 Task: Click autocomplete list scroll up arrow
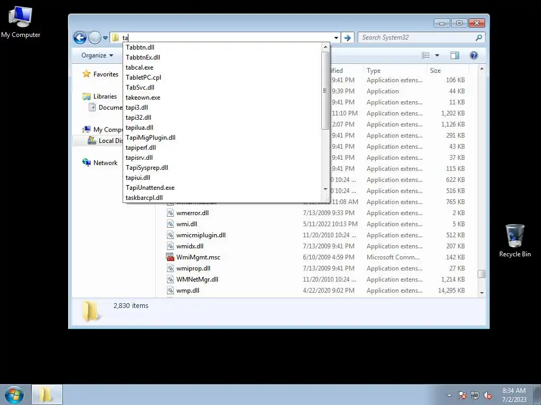(x=325, y=47)
